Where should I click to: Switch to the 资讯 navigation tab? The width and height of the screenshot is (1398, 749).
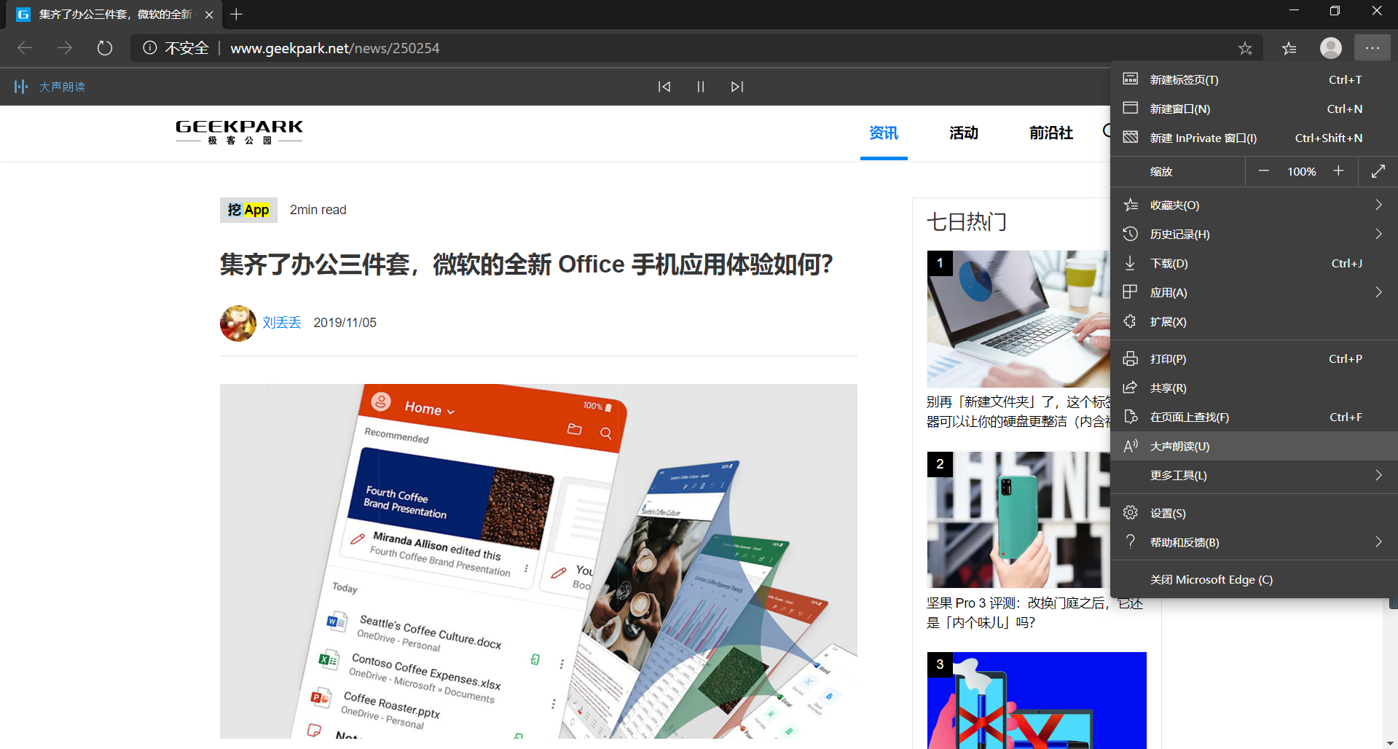[884, 133]
